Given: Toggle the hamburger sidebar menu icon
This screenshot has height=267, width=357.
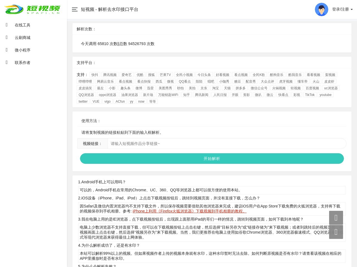Looking at the screenshot, I should 74,9.
